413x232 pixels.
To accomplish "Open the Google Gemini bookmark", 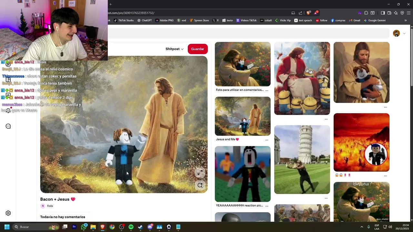I will click(x=375, y=20).
